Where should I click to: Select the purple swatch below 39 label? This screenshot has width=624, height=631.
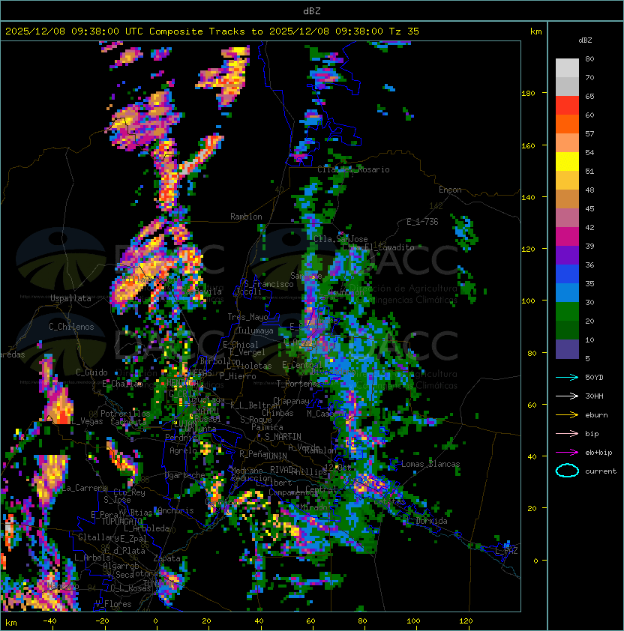point(567,255)
